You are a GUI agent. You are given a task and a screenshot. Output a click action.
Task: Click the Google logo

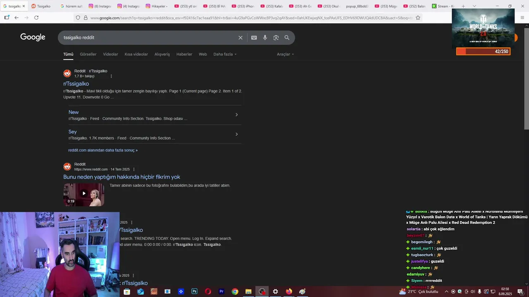(33, 37)
